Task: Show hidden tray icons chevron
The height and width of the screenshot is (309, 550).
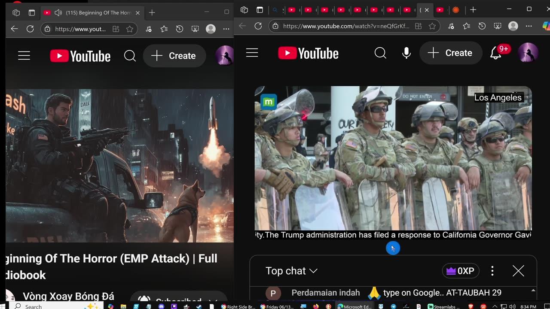Action: point(494,306)
